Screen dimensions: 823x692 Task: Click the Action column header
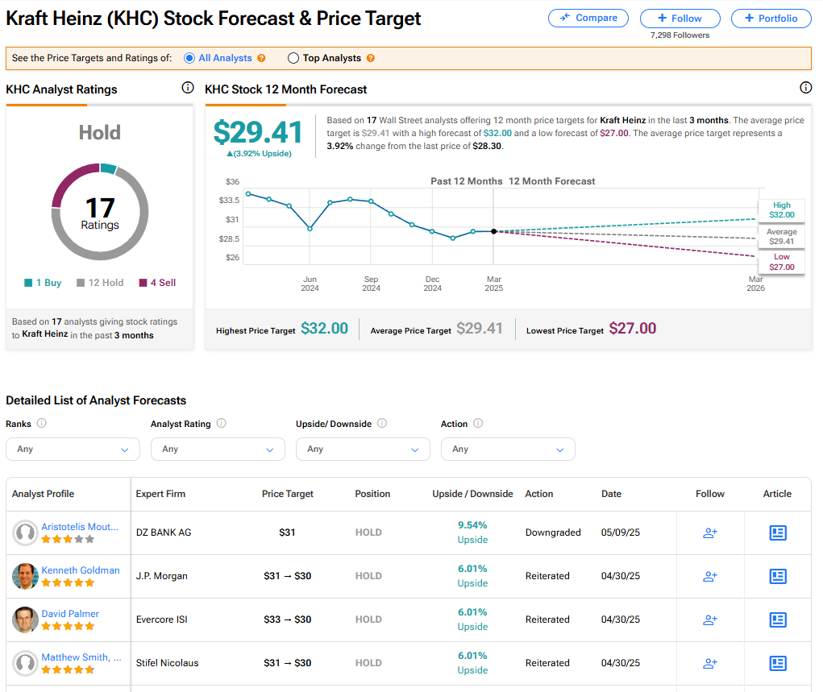[539, 494]
